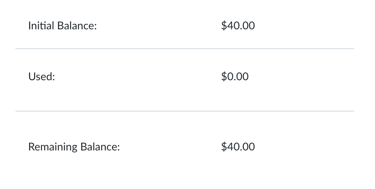Click the "Initial Balance:" label
Screen dimensions: 375x189
point(62,26)
